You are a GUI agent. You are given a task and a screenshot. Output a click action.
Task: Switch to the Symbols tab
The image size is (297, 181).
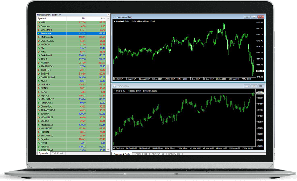[x=43, y=153]
